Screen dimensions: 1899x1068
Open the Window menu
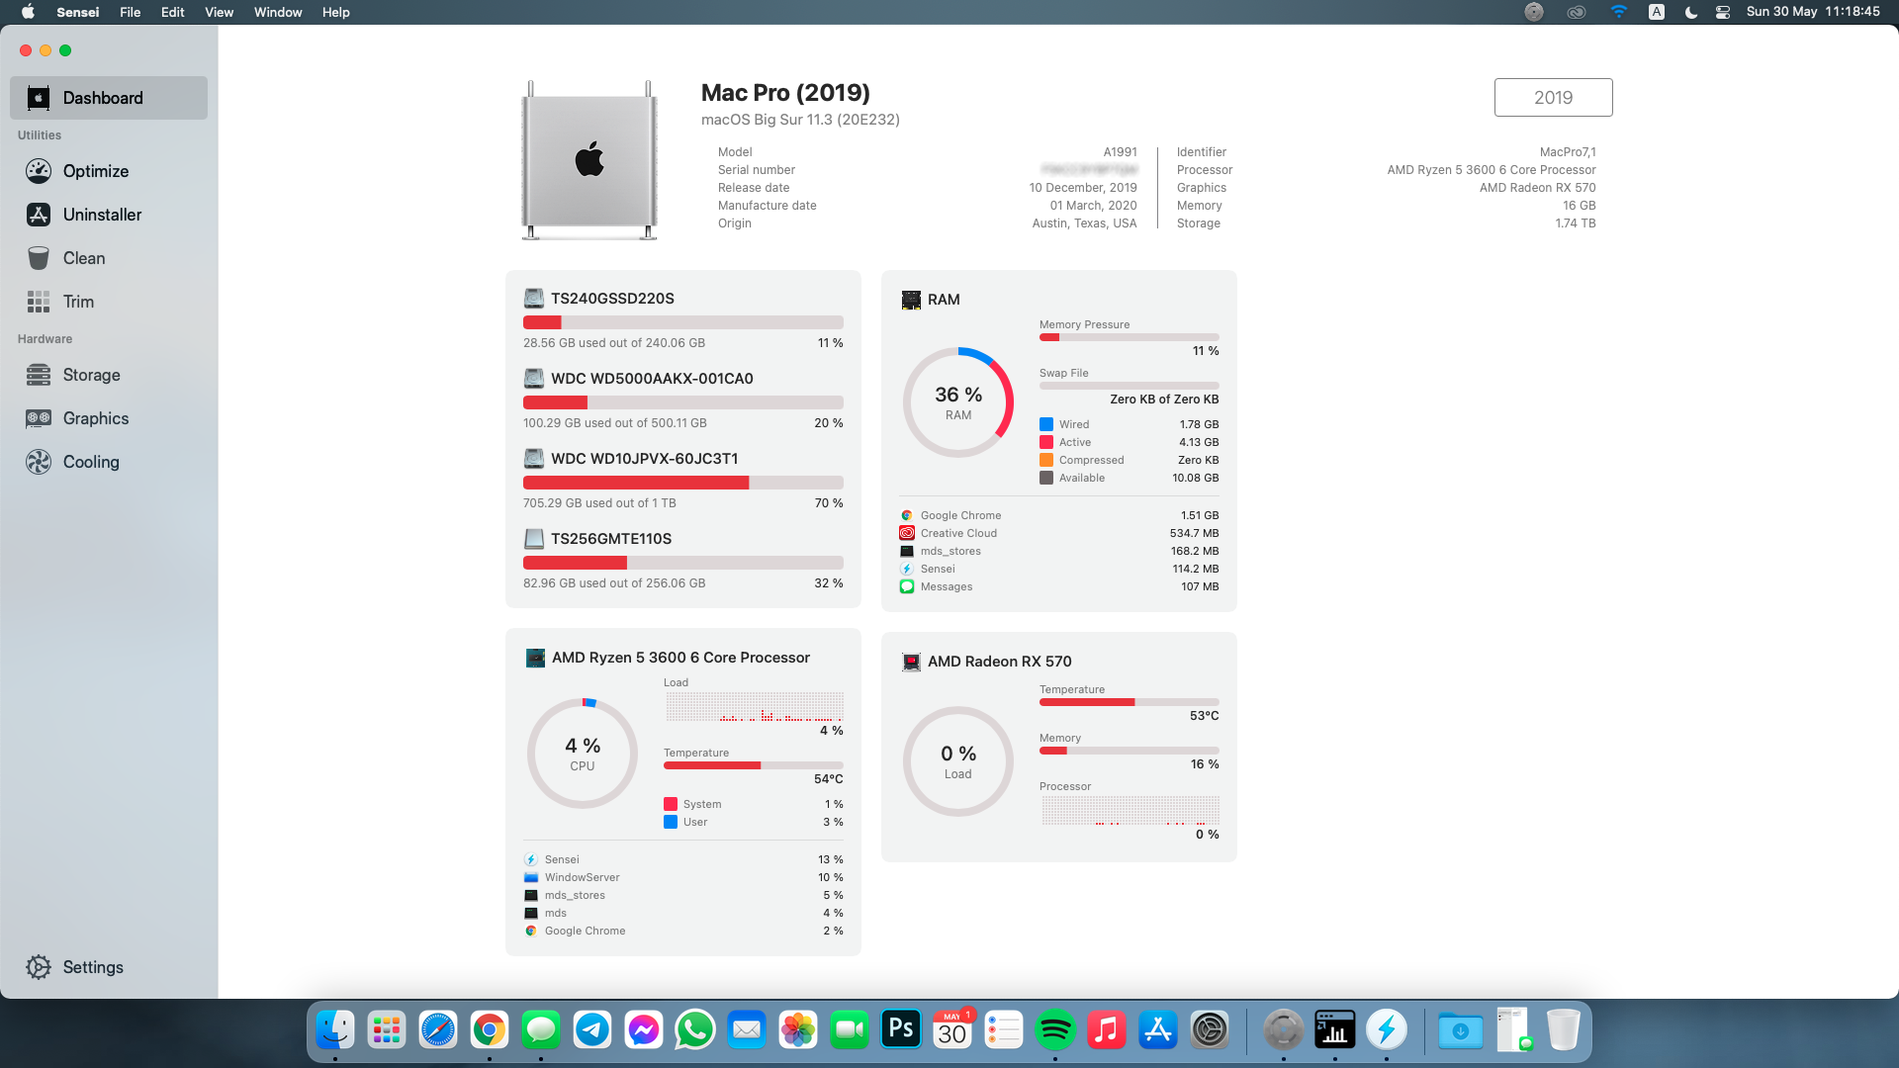click(277, 12)
